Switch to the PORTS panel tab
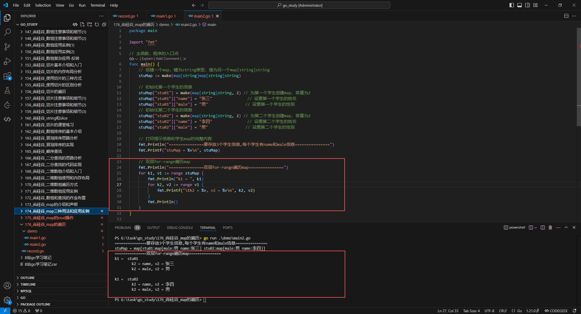Image resolution: width=581 pixels, height=314 pixels. (x=228, y=228)
